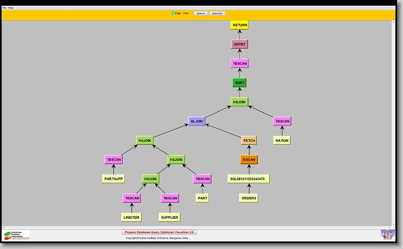The image size is (403, 249).
Task: Click the LINEITEM table node
Action: (x=132, y=217)
